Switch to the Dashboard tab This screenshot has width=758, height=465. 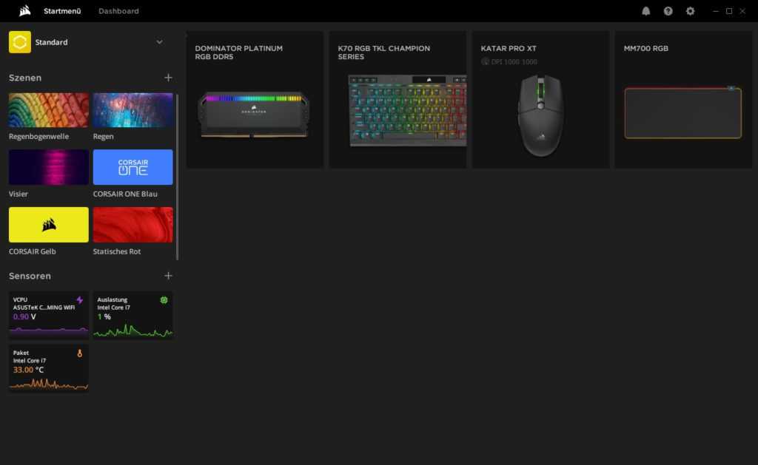(x=118, y=11)
